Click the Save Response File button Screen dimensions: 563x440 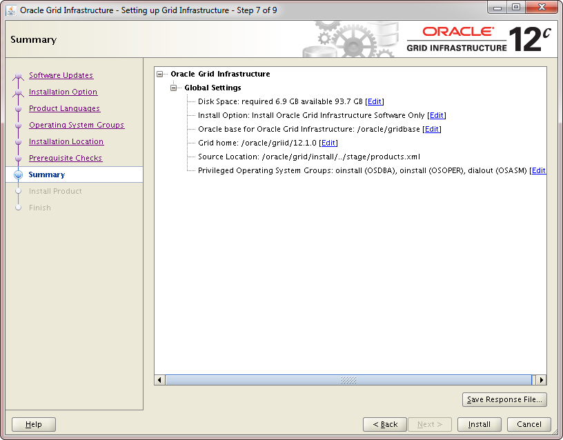[504, 399]
